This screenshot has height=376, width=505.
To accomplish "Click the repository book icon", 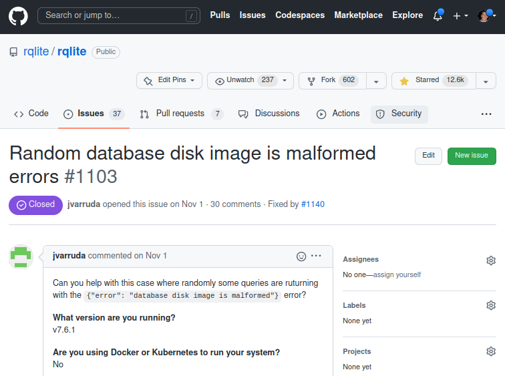I will [x=13, y=52].
